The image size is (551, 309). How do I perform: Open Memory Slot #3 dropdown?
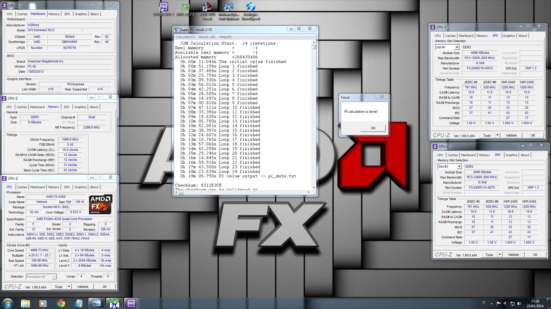[x=459, y=167]
